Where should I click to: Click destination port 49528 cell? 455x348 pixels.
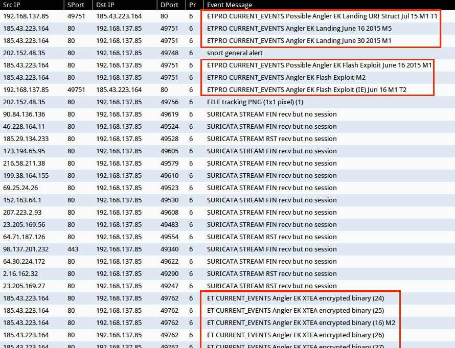click(169, 138)
